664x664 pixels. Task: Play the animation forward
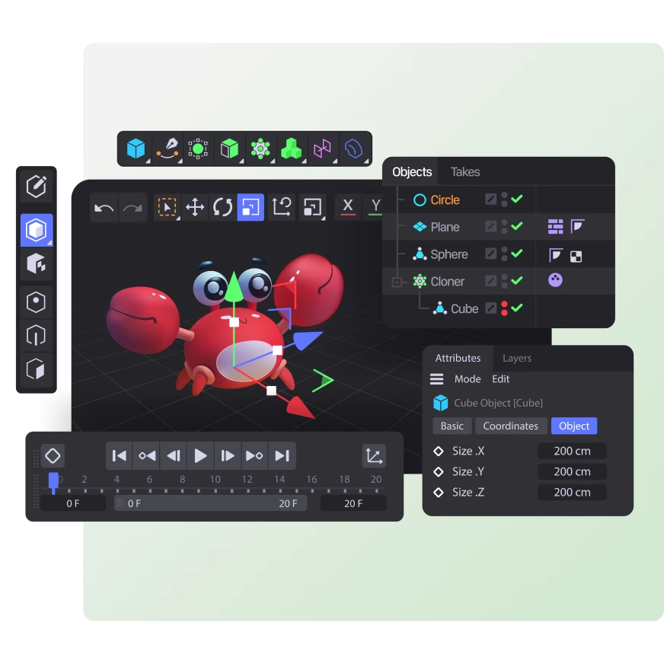point(200,455)
